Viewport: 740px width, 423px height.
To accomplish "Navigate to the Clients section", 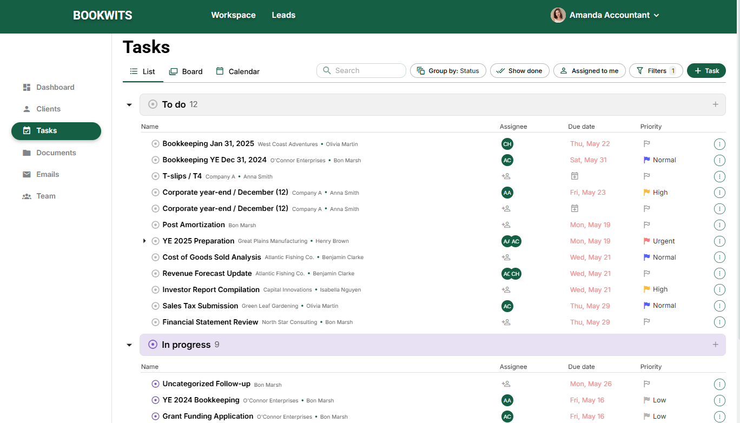I will click(49, 109).
